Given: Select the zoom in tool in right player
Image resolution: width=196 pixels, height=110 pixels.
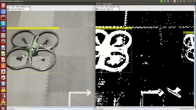Looking at the screenshot, I should tap(100, 9).
